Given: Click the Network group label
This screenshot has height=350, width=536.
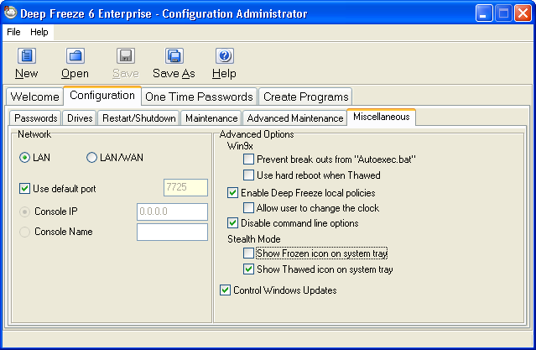Looking at the screenshot, I should pyautogui.click(x=34, y=134).
